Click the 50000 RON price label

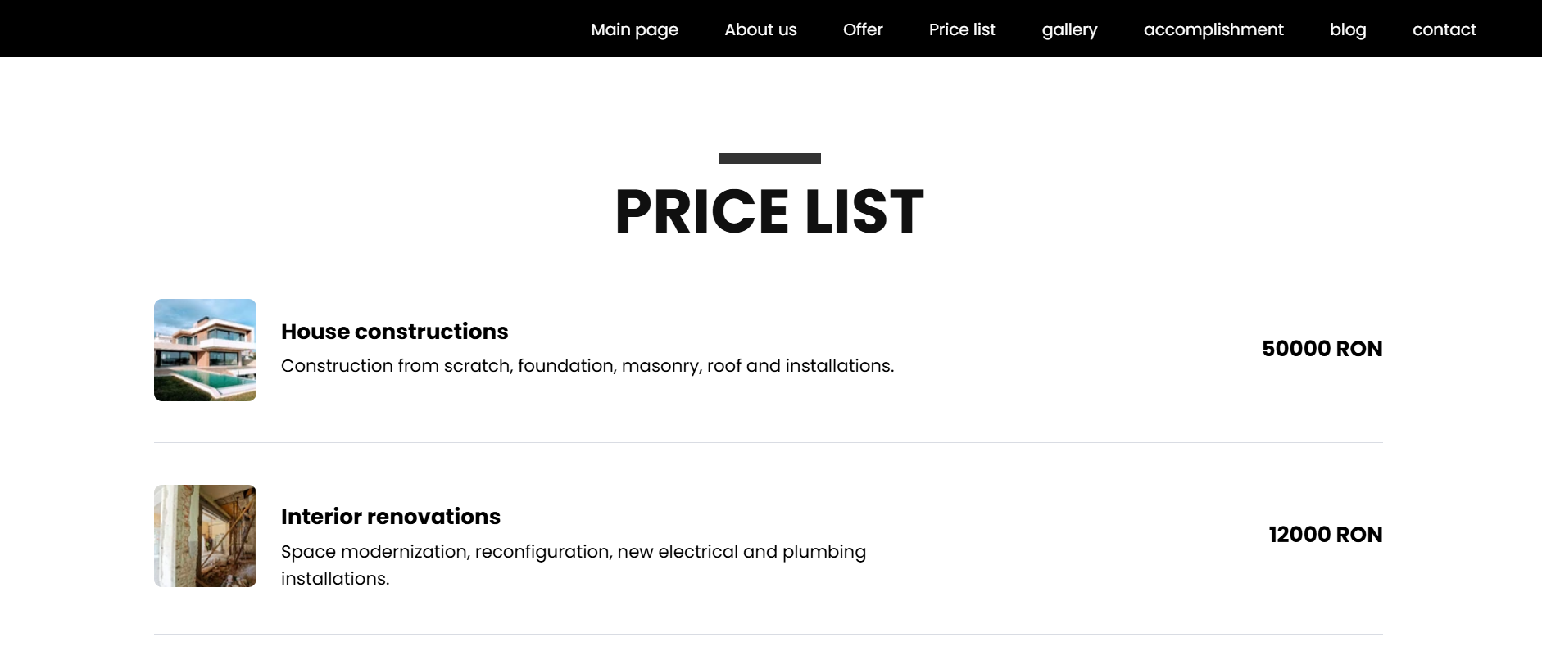pos(1322,348)
